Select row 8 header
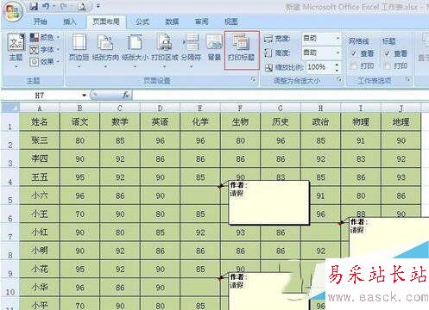The image size is (429, 310). click(x=10, y=251)
